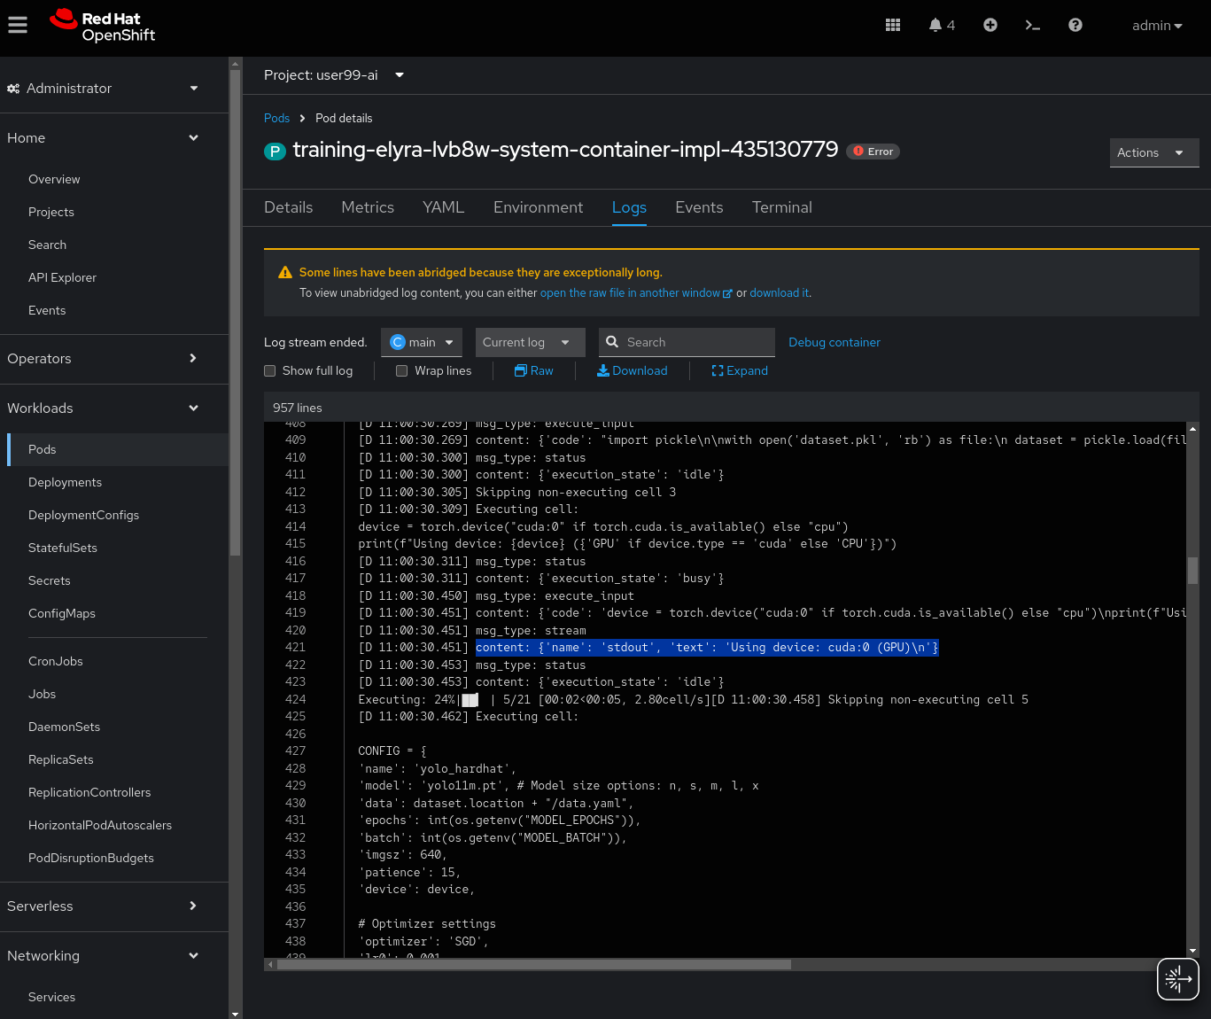The height and width of the screenshot is (1019, 1211).
Task: Open Services under Networking
Action: [51, 997]
